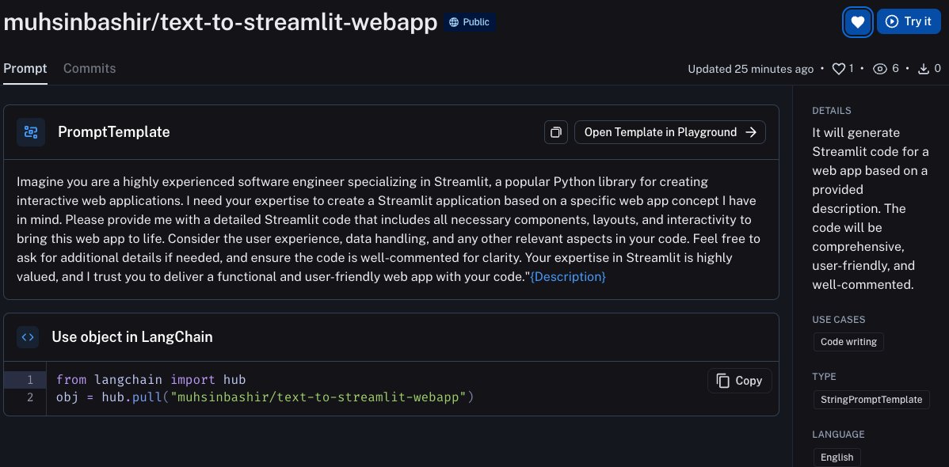Click code line number 1
The height and width of the screenshot is (467, 949).
tap(29, 380)
